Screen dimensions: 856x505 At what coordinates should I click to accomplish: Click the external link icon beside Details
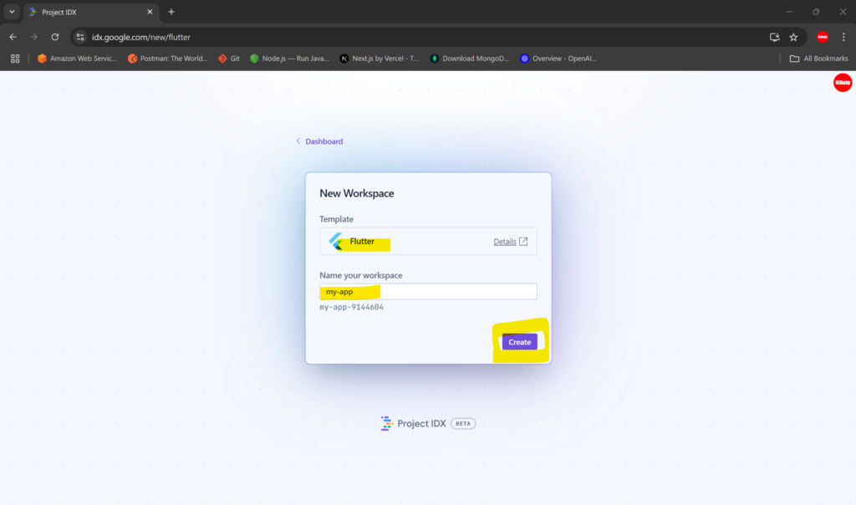click(523, 242)
